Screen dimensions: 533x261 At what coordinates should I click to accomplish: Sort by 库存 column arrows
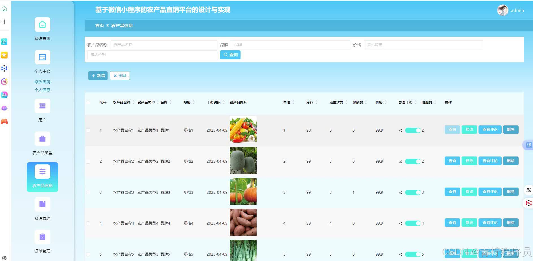[x=317, y=102]
